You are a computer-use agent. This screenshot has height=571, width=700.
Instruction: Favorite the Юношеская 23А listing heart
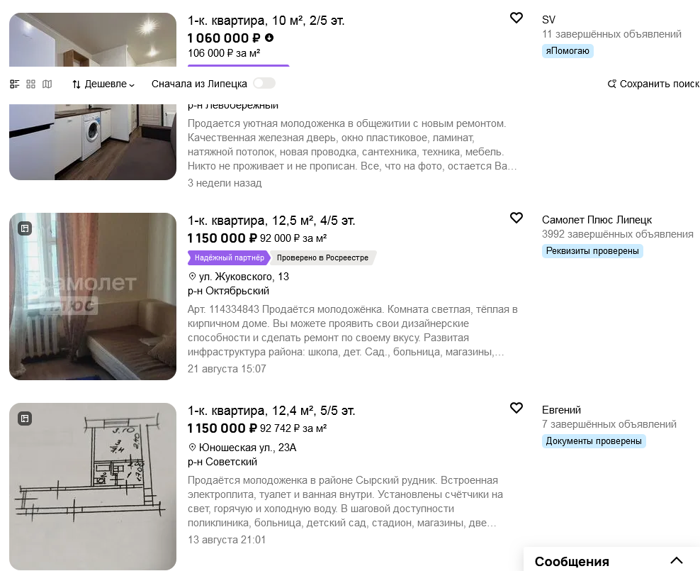[x=516, y=408]
